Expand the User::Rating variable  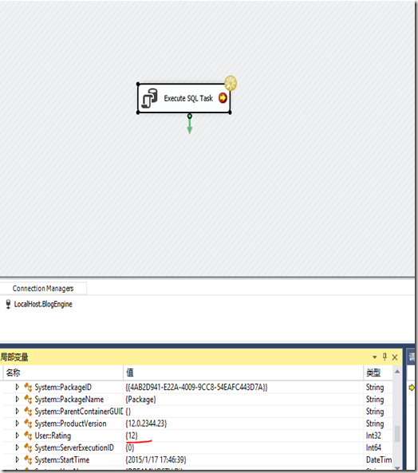pos(18,436)
